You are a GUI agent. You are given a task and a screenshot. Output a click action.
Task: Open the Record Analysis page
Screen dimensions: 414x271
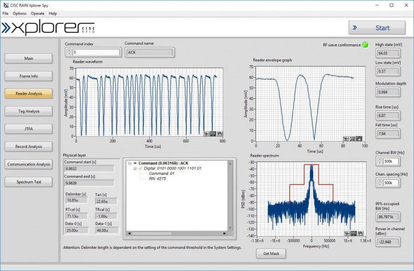(29, 146)
